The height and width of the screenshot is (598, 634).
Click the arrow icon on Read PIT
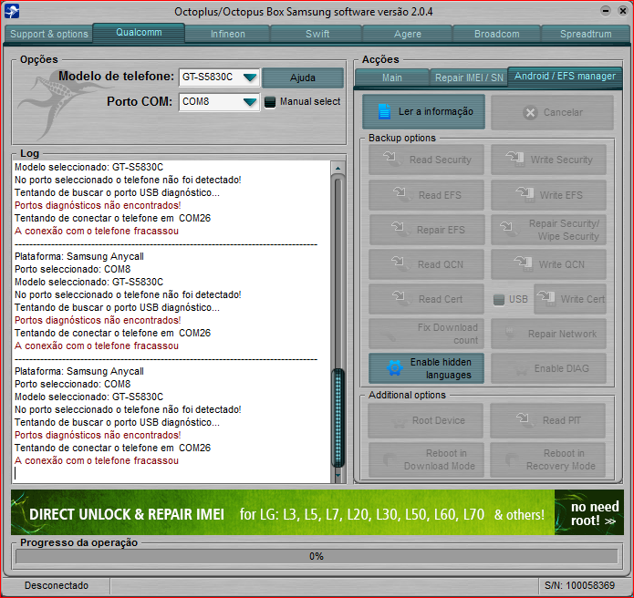[525, 419]
